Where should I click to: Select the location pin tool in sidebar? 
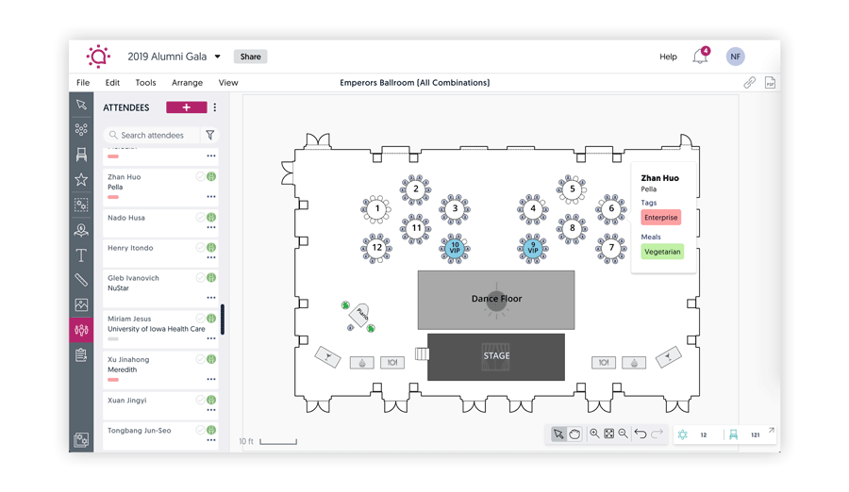tap(81, 230)
